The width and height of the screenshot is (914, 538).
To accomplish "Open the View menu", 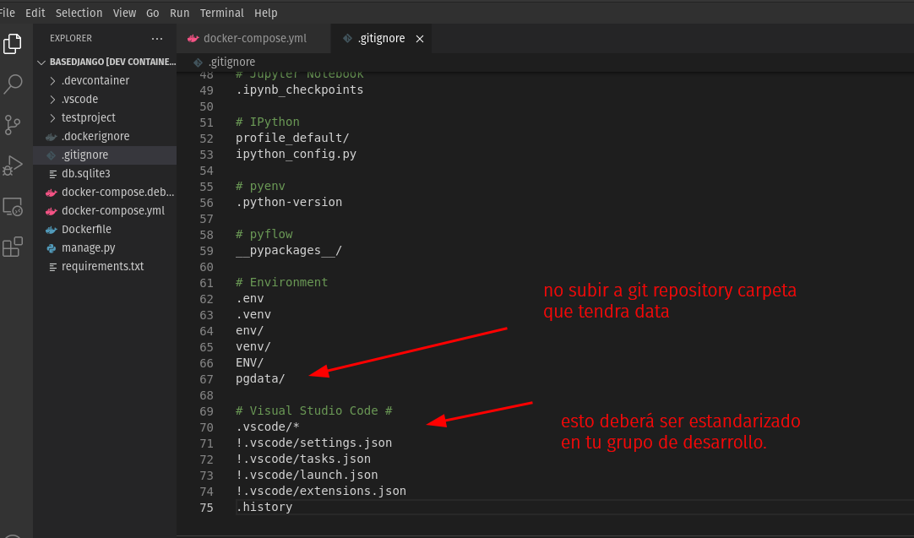I will click(x=124, y=13).
